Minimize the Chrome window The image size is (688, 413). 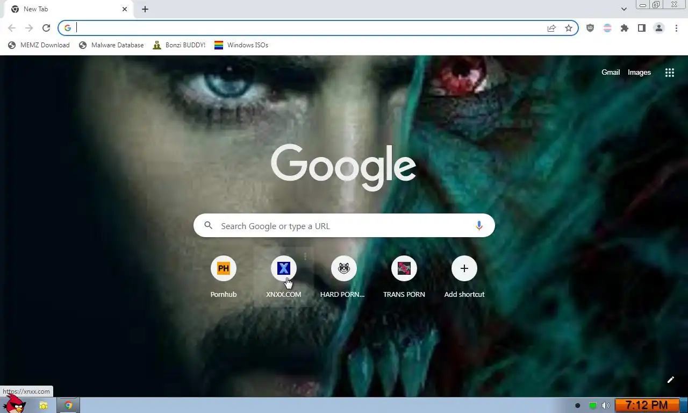click(642, 5)
